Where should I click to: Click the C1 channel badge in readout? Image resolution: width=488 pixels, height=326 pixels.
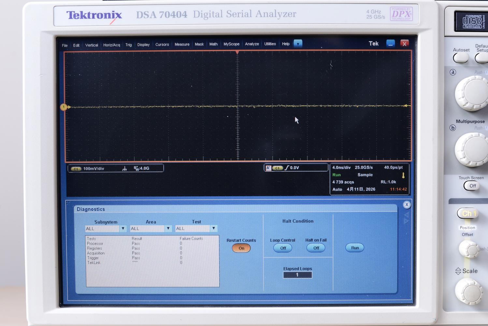tap(76, 169)
